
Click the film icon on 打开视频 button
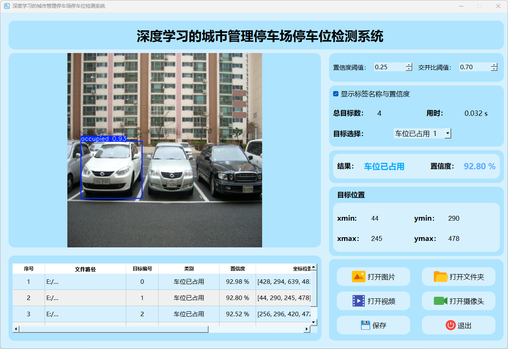click(359, 301)
